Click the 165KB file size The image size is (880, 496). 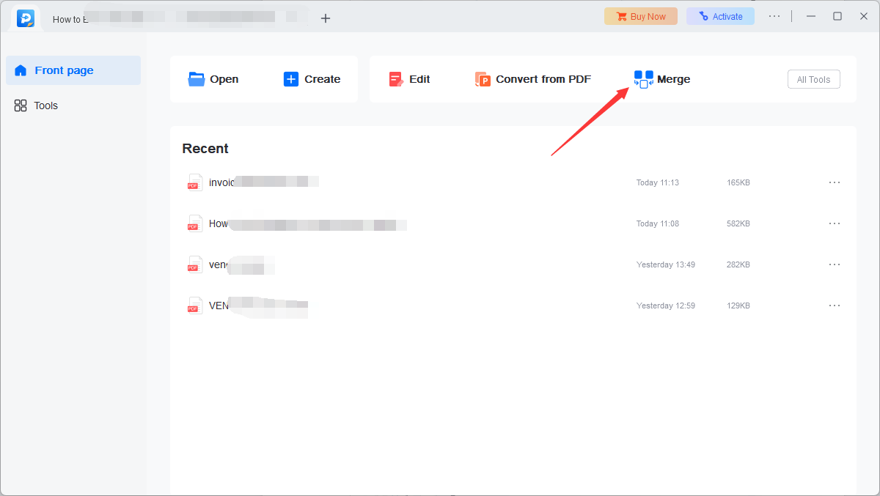tap(738, 182)
